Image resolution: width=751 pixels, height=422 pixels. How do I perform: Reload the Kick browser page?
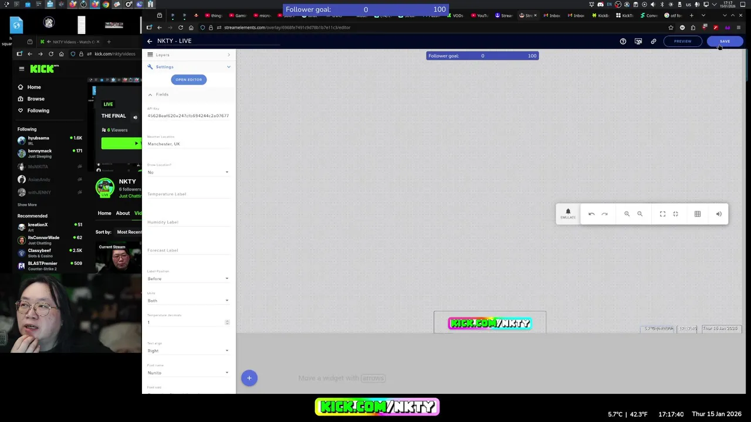[51, 54]
